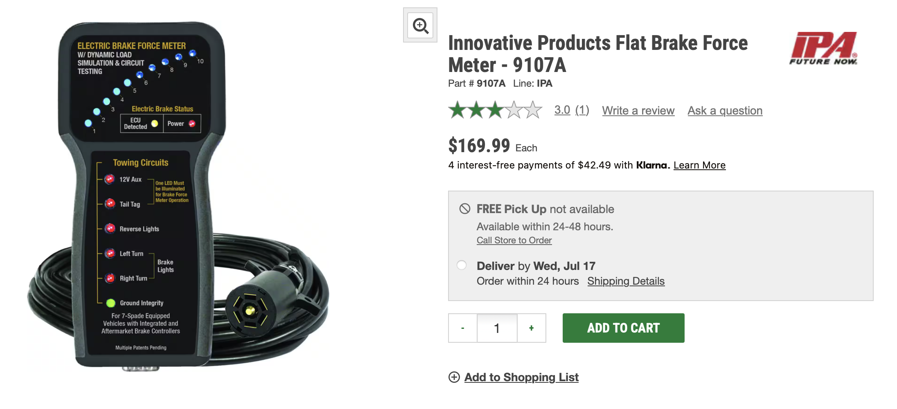The width and height of the screenshot is (897, 409).
Task: Click the magnifier zoom image icon
Action: [x=420, y=25]
